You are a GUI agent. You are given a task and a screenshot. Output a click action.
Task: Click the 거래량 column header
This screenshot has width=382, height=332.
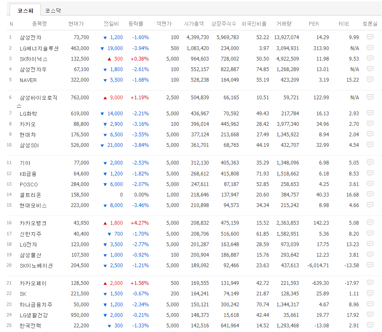coord(284,24)
